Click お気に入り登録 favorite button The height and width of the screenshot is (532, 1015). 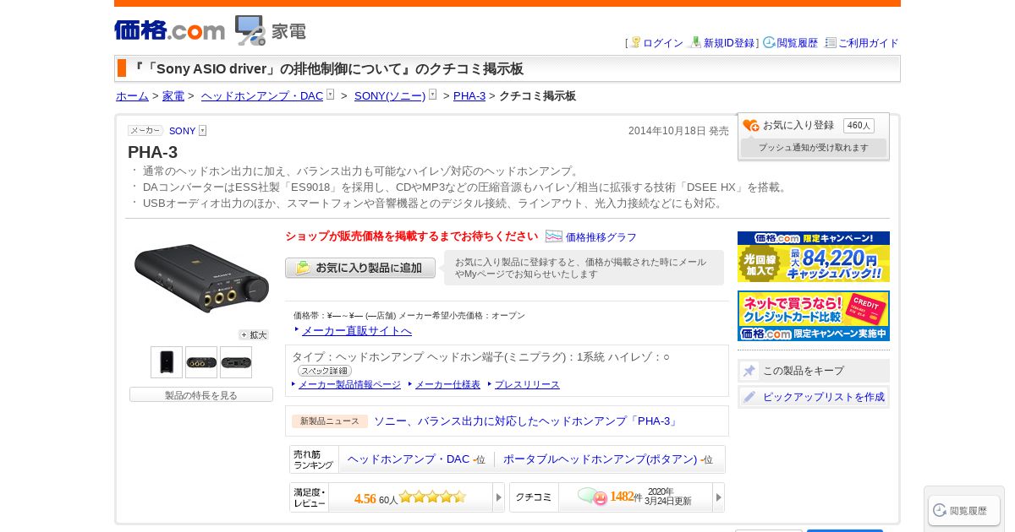click(798, 125)
